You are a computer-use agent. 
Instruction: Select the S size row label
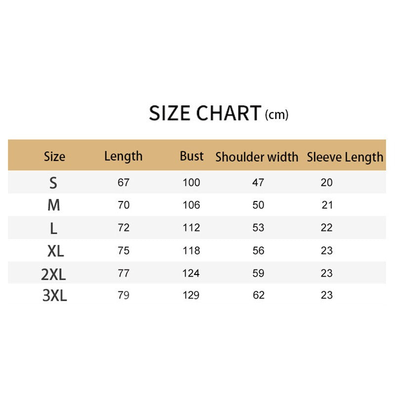[x=53, y=183]
